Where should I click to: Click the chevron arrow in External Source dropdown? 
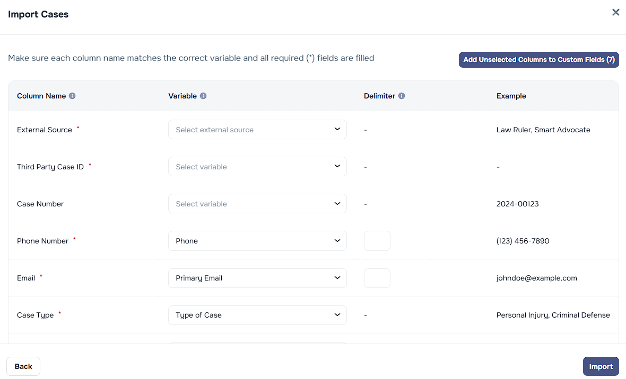pyautogui.click(x=337, y=129)
